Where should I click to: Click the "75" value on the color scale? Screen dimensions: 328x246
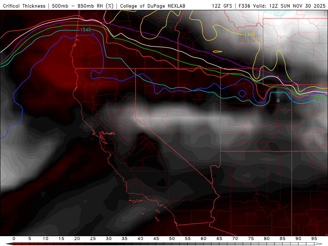point(251,239)
